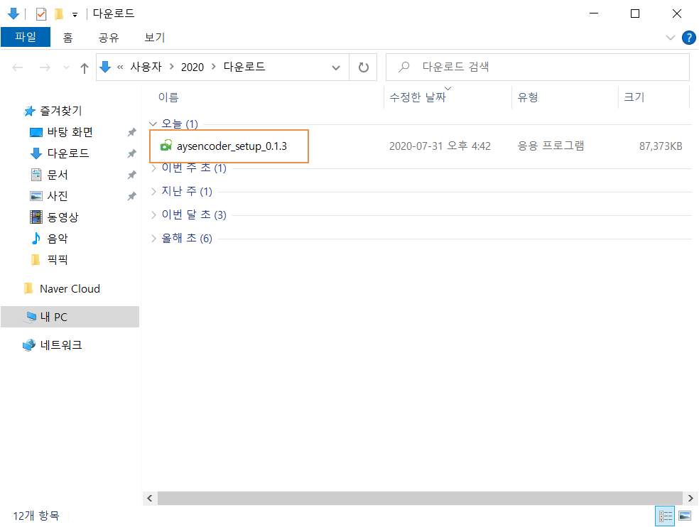The image size is (699, 527).
Task: Sort by the 이름 column header
Action: [168, 97]
